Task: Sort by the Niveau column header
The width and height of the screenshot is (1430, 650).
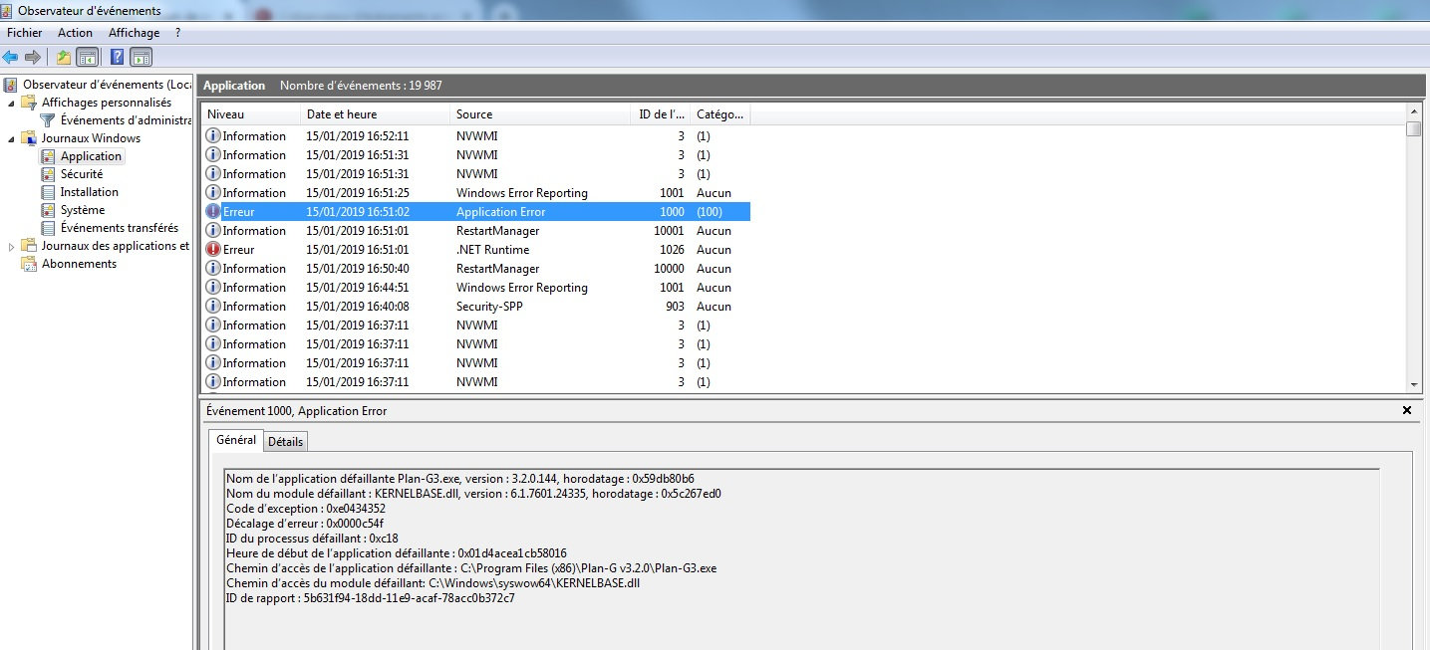Action: [x=251, y=114]
